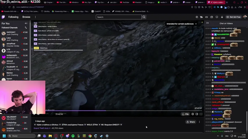Viewport: 248px width, 139px height.
Task: Open Chrome from the taskbar
Action: [90, 136]
